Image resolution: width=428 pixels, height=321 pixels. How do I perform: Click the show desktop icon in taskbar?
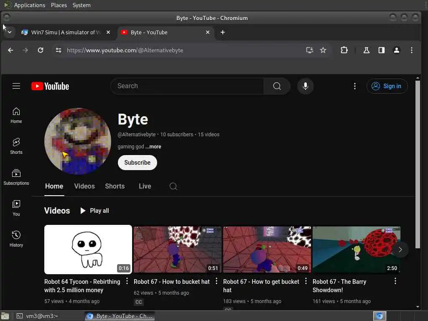click(5, 316)
